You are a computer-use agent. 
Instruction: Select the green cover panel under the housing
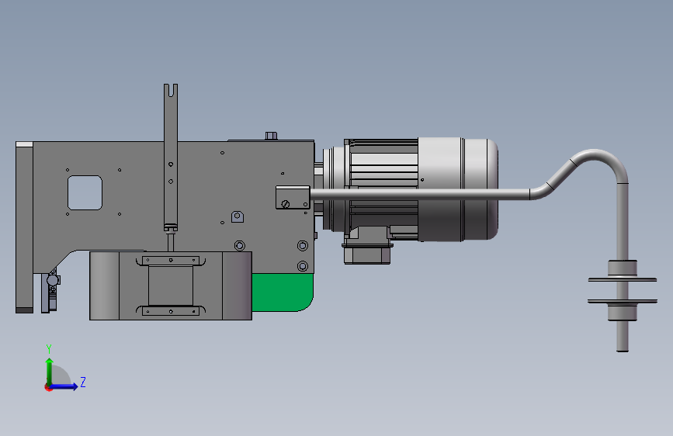[x=282, y=292]
